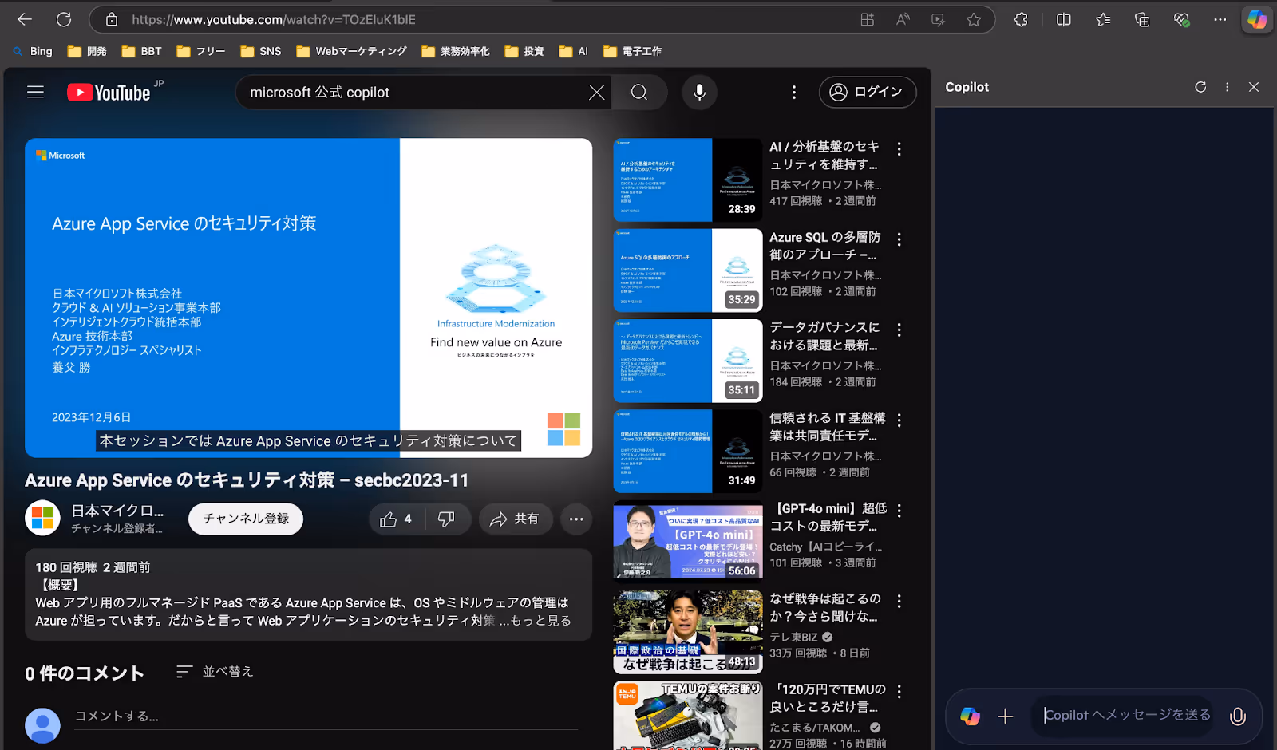The image size is (1277, 750).
Task: Open the 電子工作 bookmarks folder
Action: click(632, 51)
